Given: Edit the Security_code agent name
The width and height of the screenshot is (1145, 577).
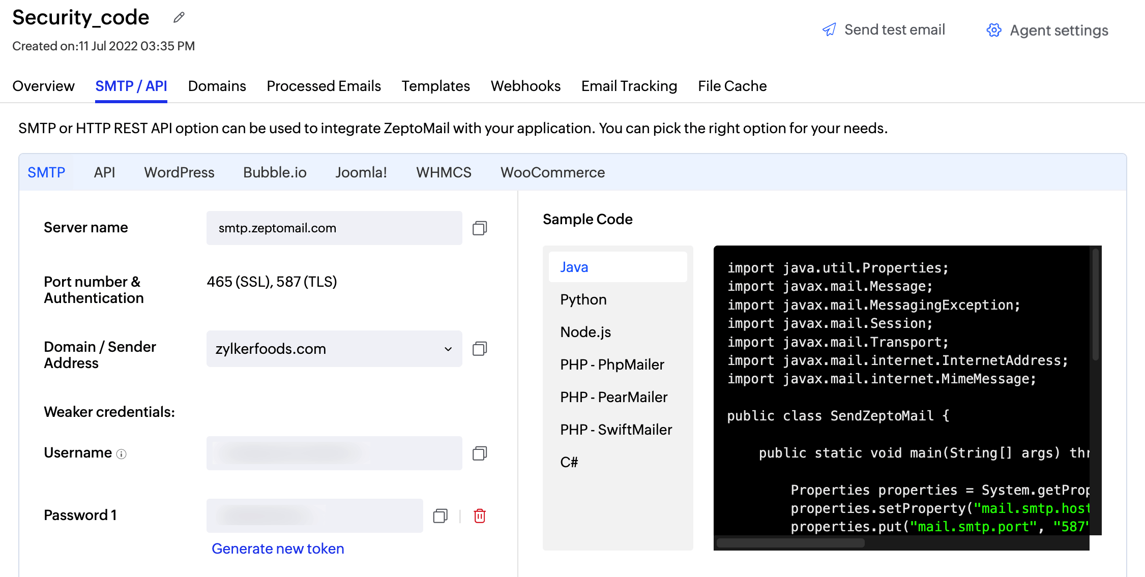Looking at the screenshot, I should pyautogui.click(x=178, y=17).
